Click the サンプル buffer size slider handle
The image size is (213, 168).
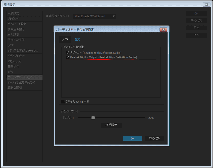point(93,117)
